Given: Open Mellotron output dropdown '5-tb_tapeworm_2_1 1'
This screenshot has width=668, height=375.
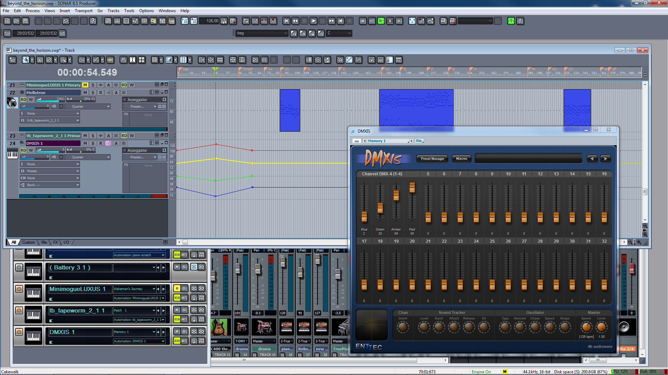Looking at the screenshot, I should 50,120.
